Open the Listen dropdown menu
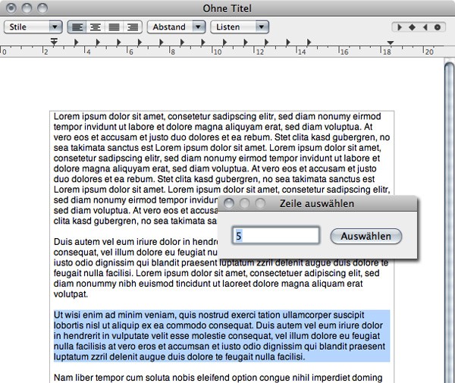Image resolution: width=455 pixels, height=383 pixels. point(240,27)
